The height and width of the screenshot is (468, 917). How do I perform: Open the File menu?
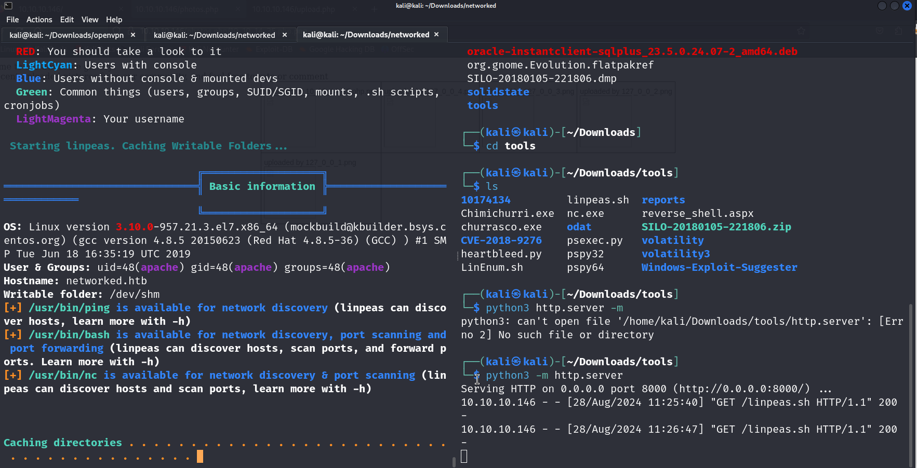[12, 20]
